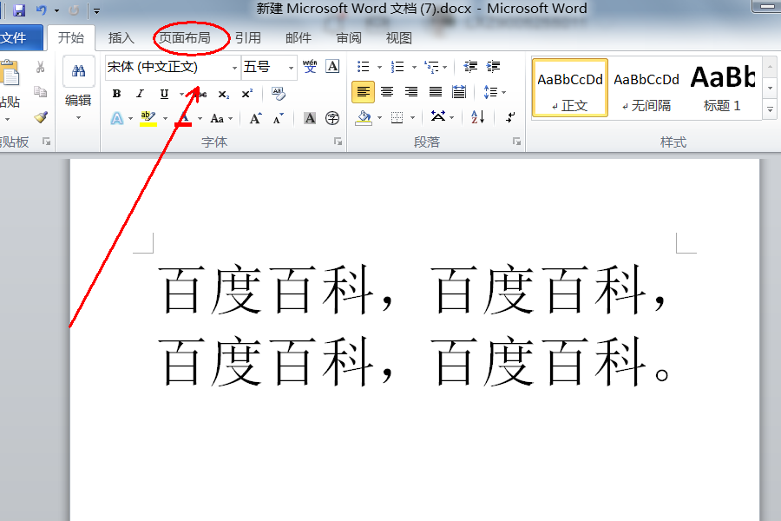The image size is (781, 521).
Task: Apply yellow text highlight color
Action: click(x=148, y=119)
